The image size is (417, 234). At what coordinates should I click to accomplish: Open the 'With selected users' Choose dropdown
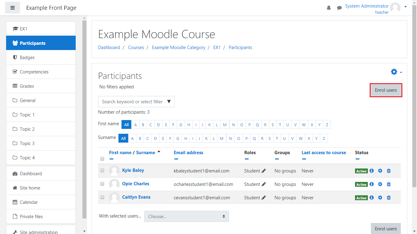point(187,217)
